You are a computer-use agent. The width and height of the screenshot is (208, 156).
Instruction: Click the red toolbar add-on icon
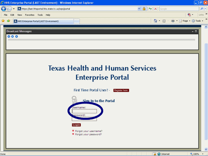189,15
